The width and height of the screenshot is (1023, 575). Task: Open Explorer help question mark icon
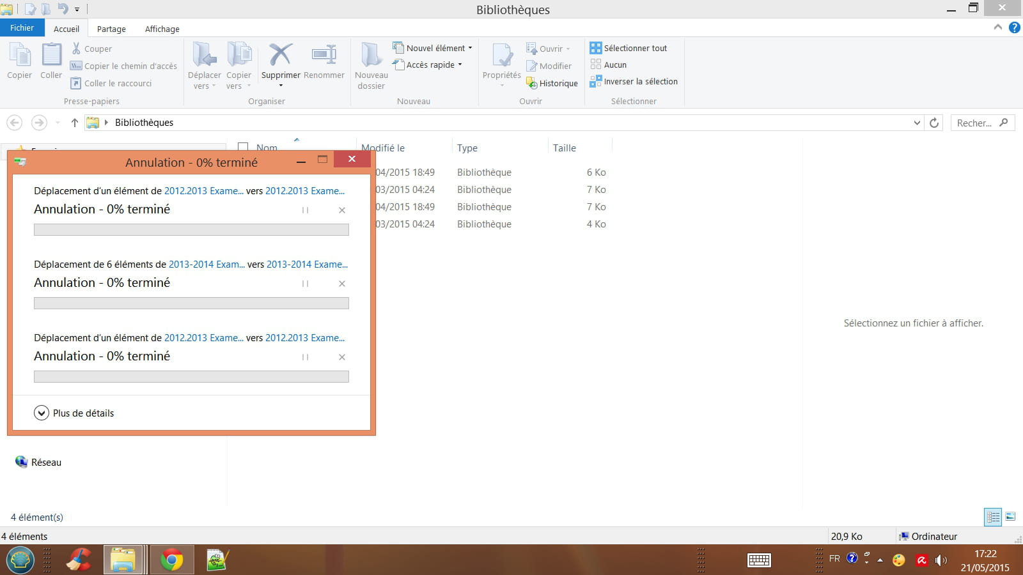point(1015,27)
